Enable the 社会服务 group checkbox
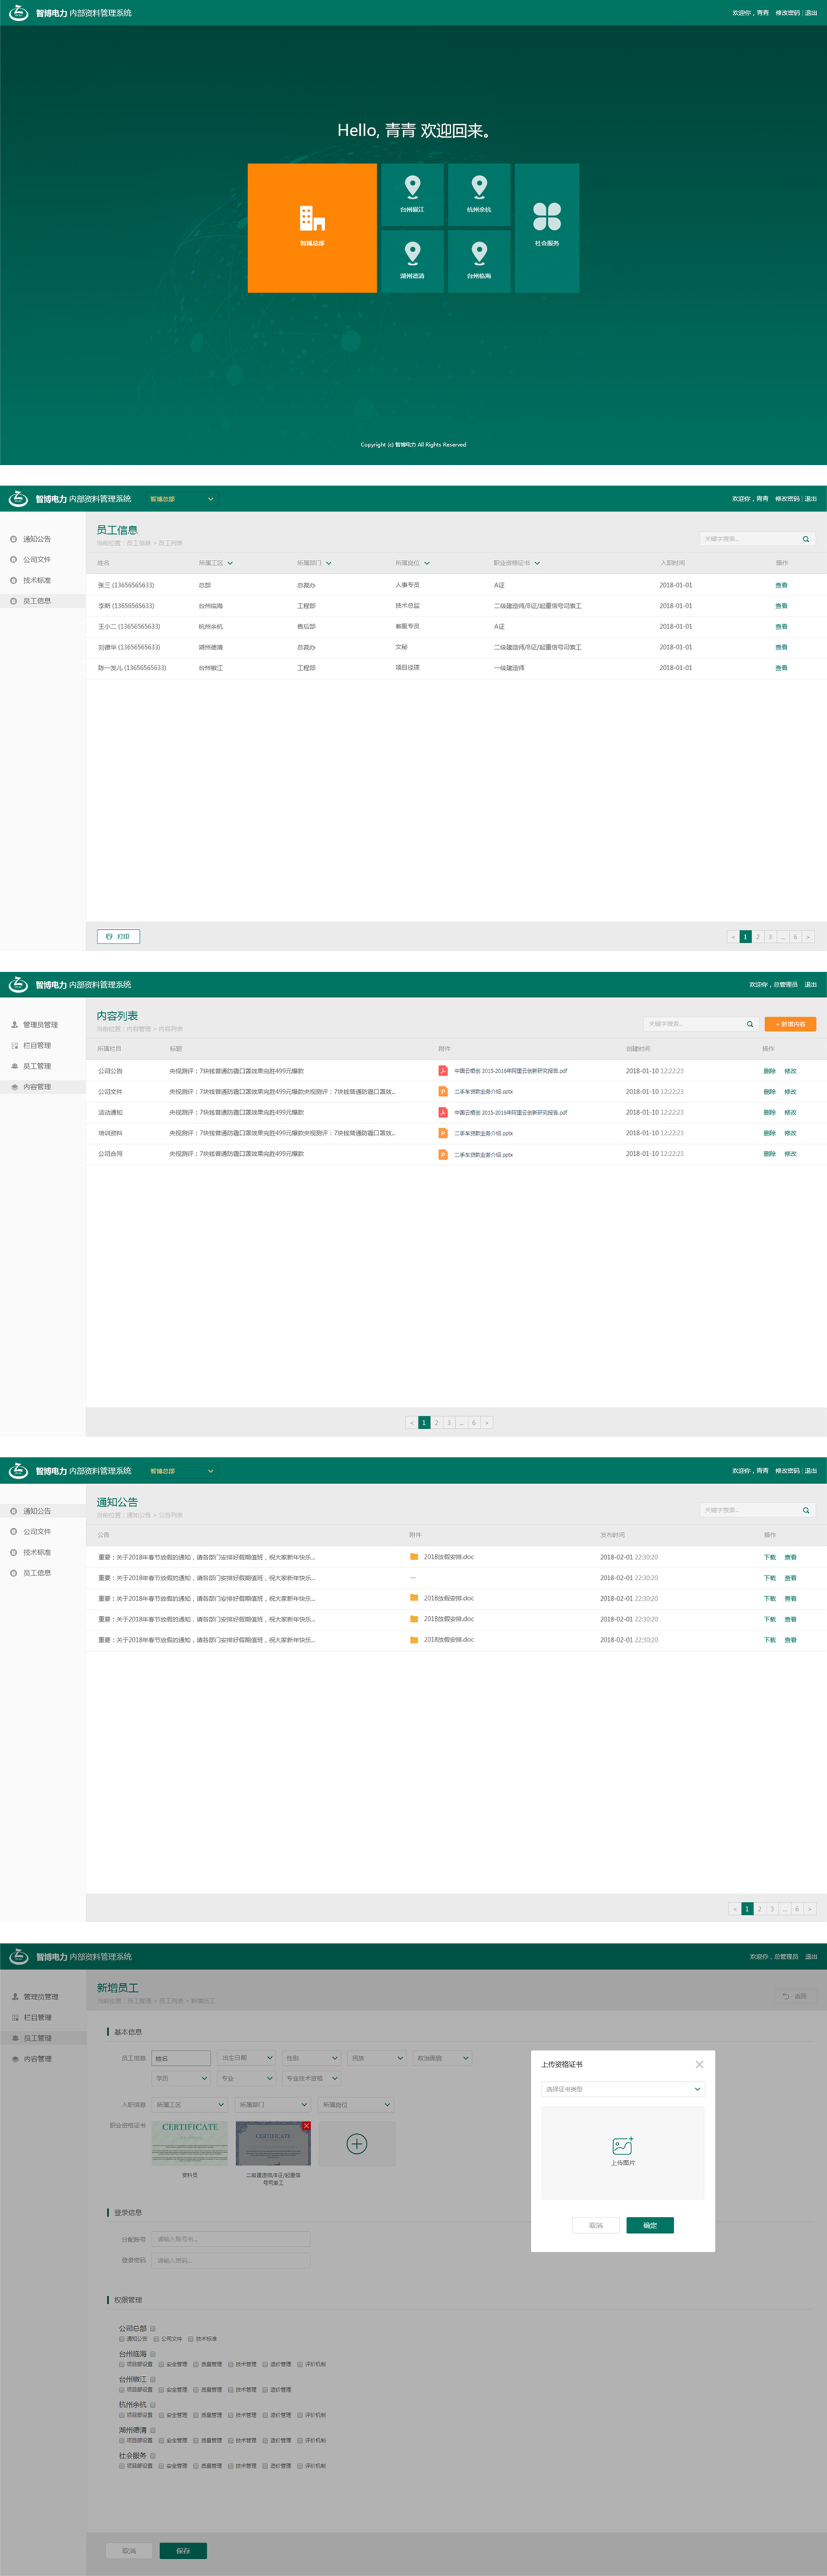This screenshot has height=2576, width=827. [153, 2455]
